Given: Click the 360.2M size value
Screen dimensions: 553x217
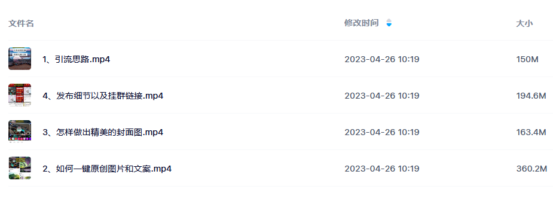Looking at the screenshot, I should (531, 169).
